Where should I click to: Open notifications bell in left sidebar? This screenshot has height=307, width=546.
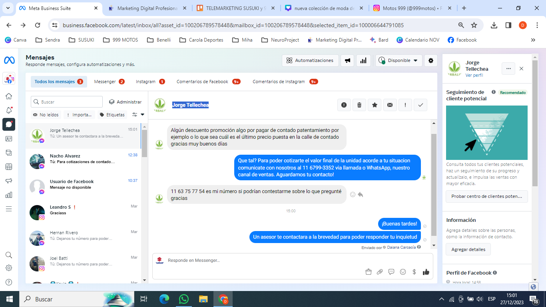click(x=9, y=110)
